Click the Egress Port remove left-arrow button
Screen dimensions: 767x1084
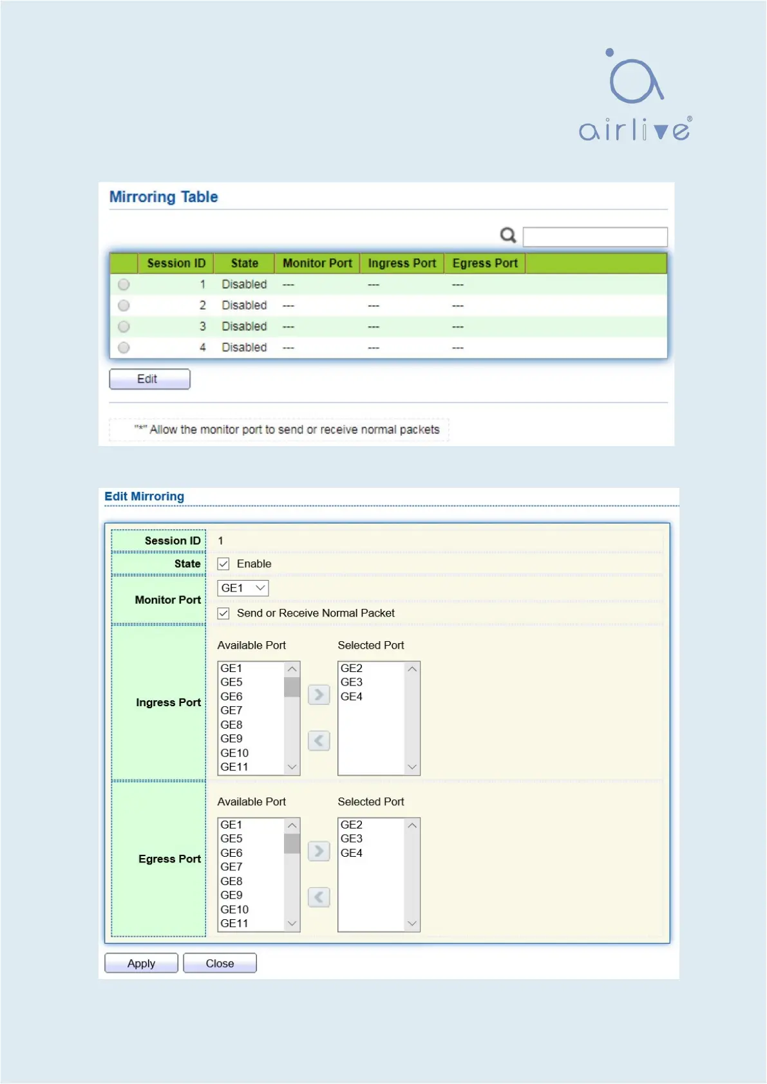319,897
